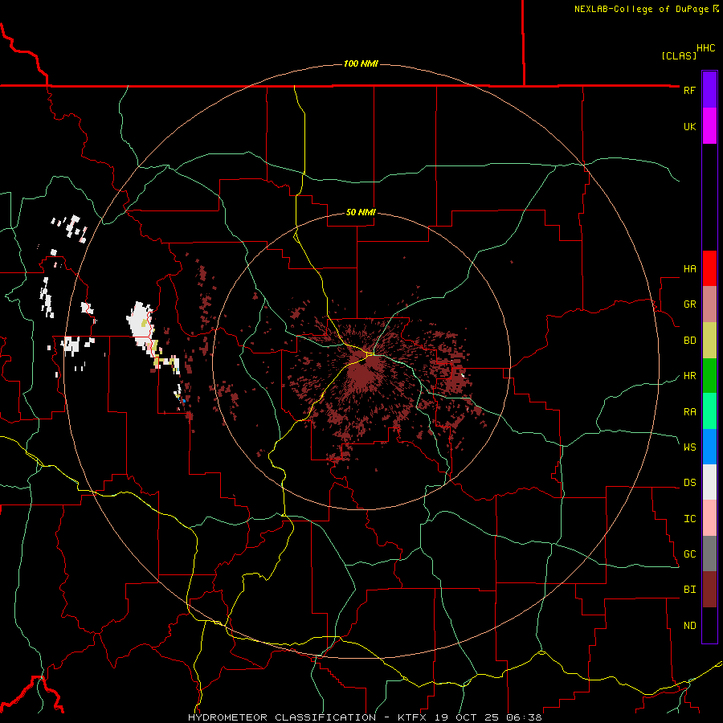Click the 50 NMI range ring label
The image size is (723, 723).
(x=361, y=212)
